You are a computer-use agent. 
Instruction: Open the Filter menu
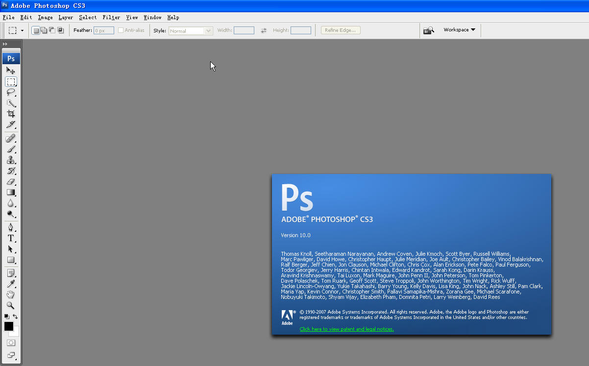[111, 18]
